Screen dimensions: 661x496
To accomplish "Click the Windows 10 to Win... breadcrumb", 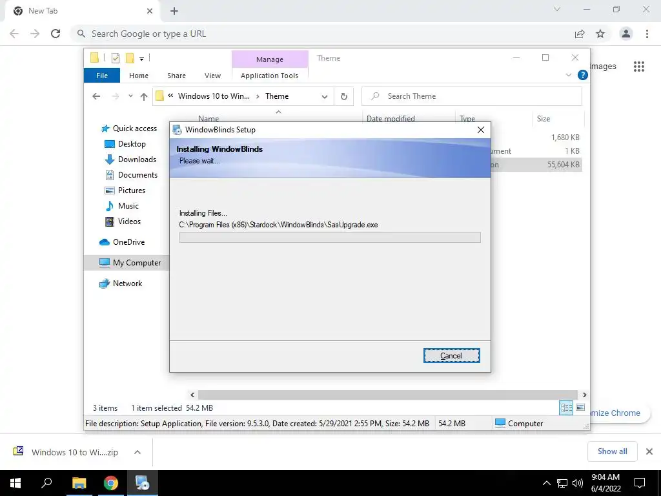I will click(214, 96).
